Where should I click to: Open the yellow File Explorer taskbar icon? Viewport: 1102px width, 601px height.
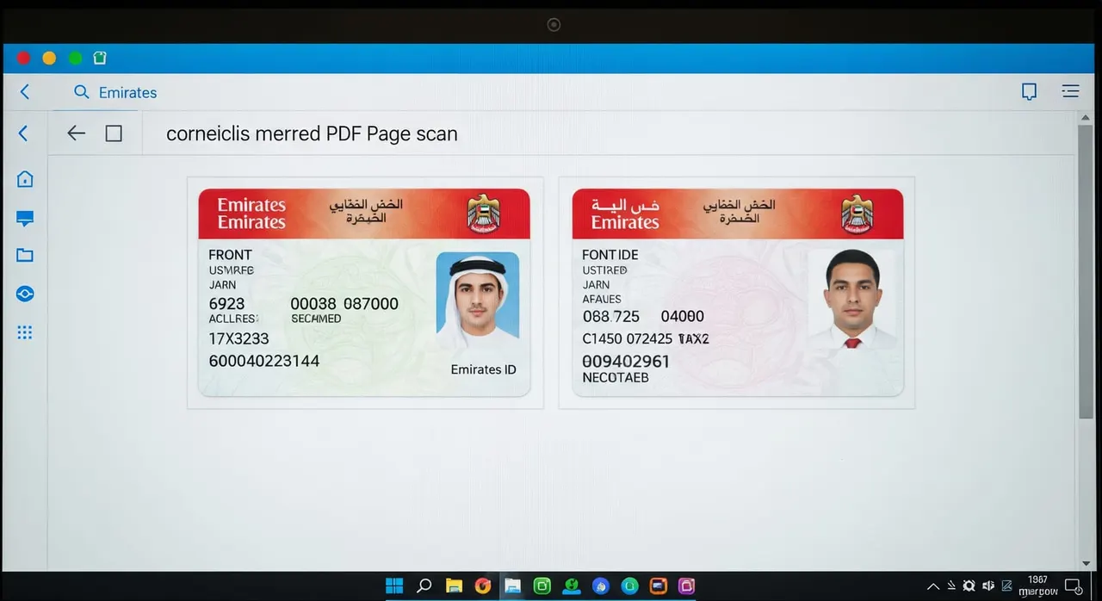tap(454, 586)
